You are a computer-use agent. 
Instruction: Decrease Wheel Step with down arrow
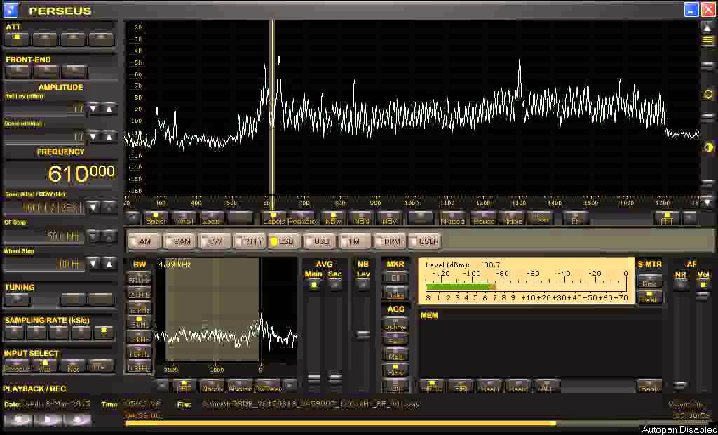(93, 264)
